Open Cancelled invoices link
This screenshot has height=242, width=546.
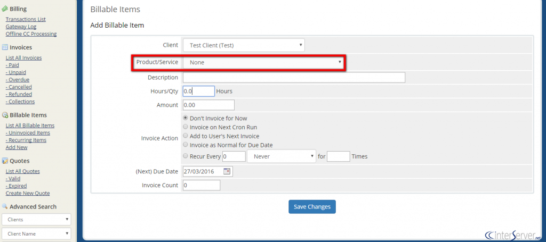pos(19,87)
